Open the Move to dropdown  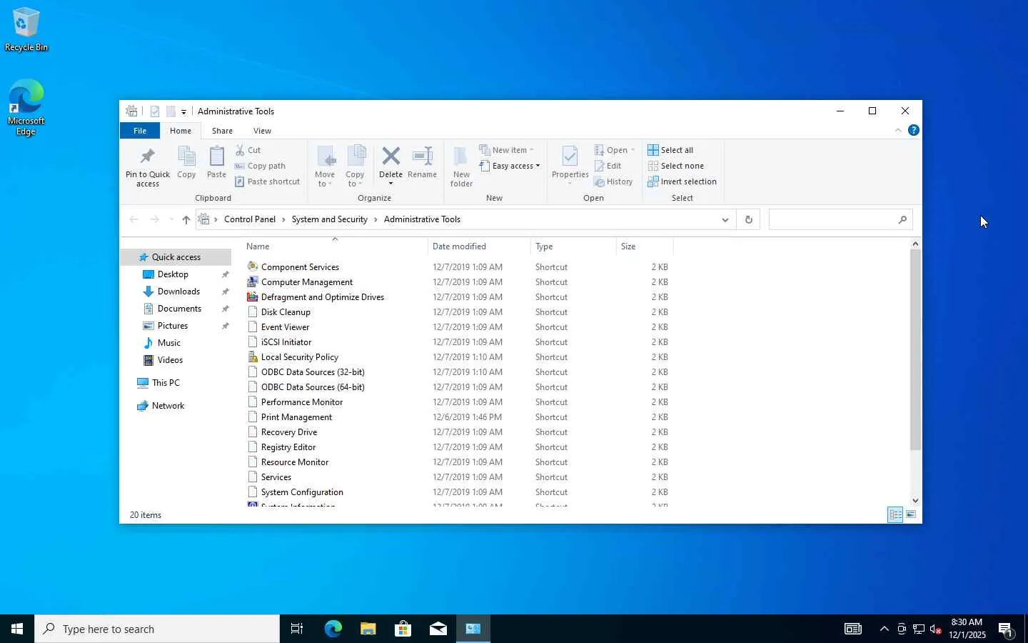pos(325,179)
